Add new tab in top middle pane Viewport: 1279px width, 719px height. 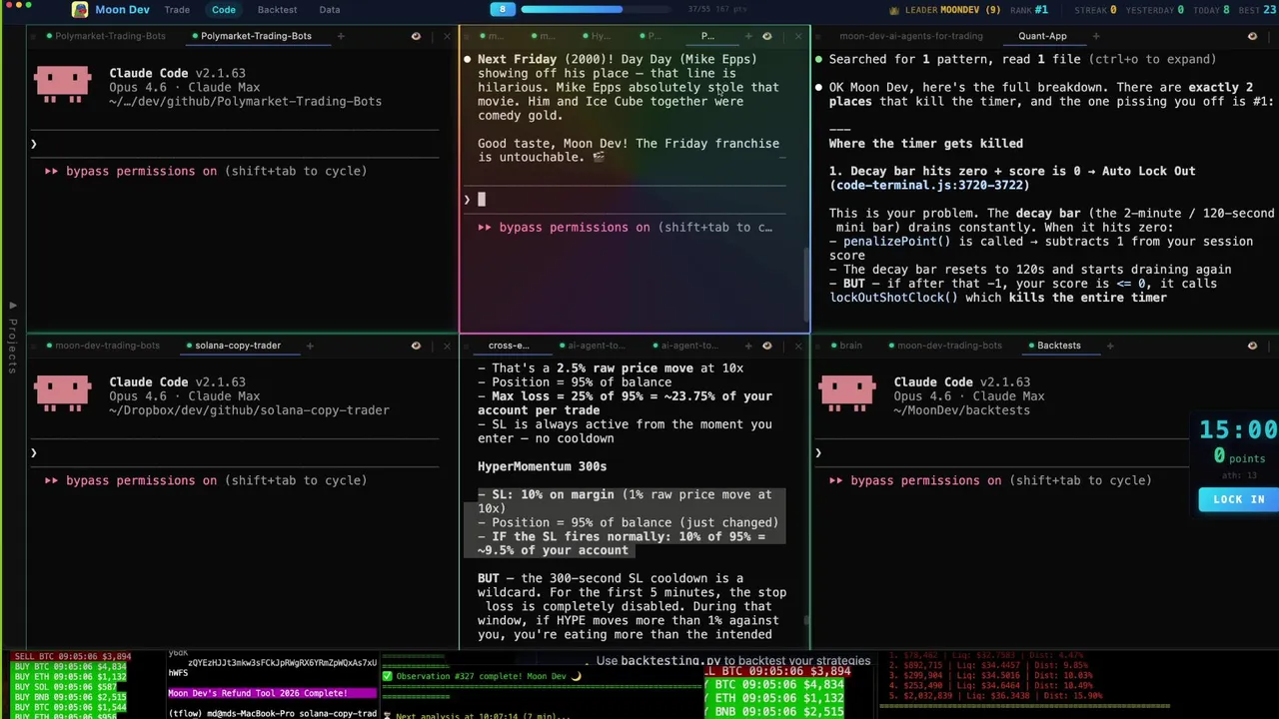click(748, 36)
